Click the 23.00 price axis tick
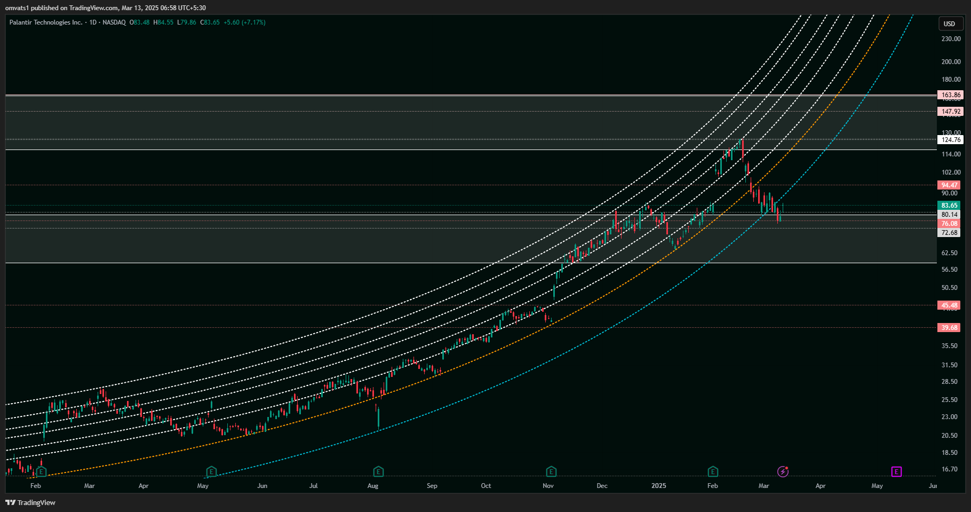 [949, 417]
